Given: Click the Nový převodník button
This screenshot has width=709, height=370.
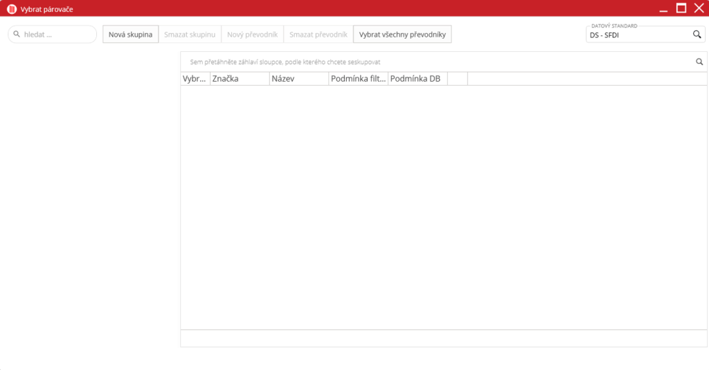Looking at the screenshot, I should 253,35.
